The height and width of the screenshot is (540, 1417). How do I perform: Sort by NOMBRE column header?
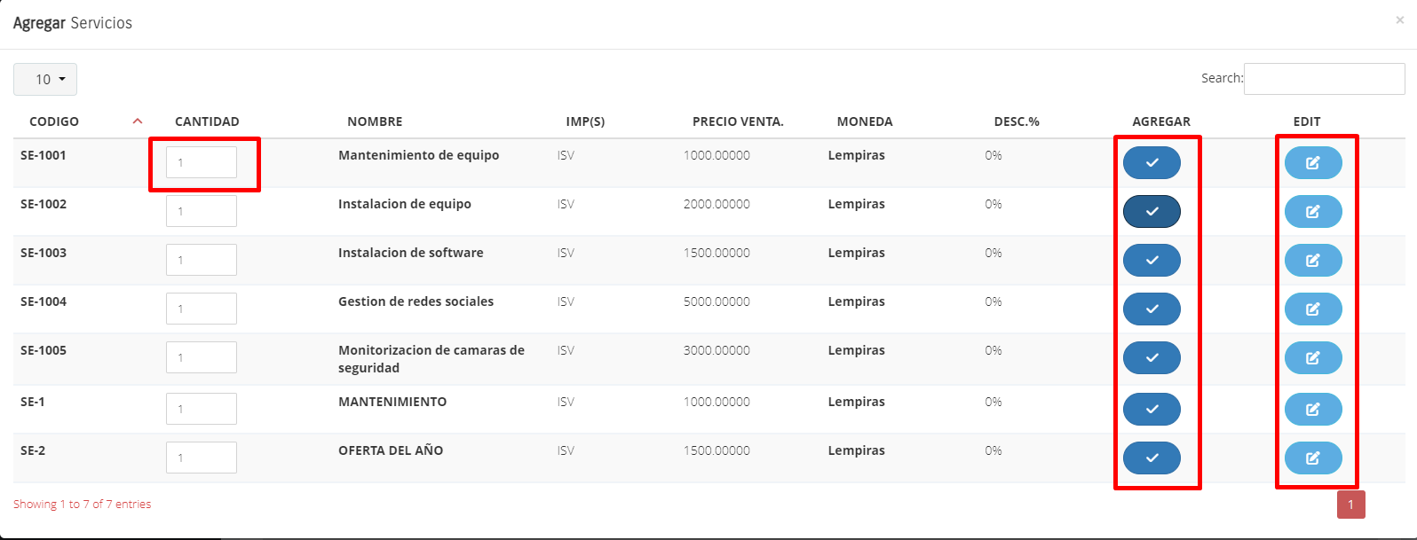(375, 121)
